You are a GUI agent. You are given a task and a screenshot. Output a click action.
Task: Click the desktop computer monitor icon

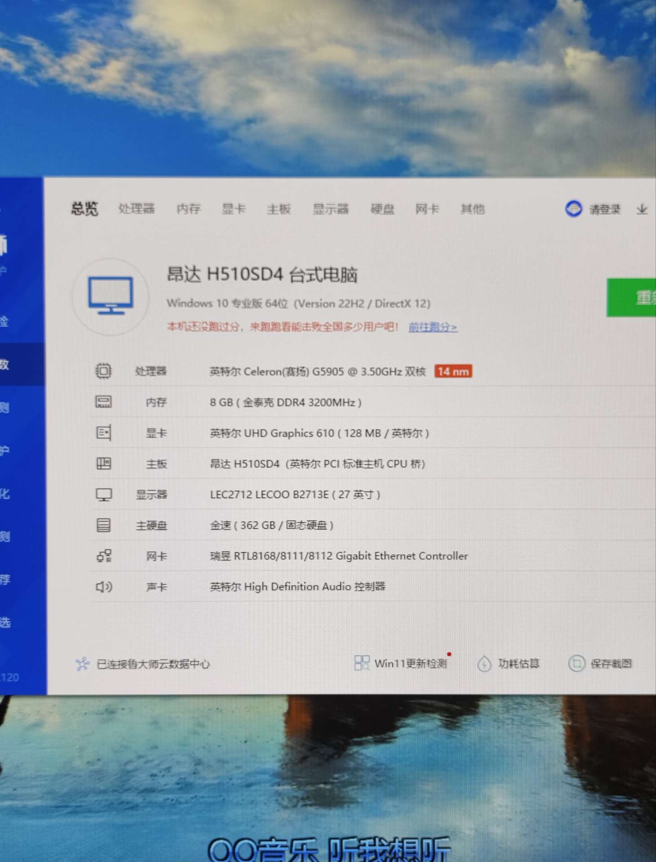pyautogui.click(x=111, y=296)
